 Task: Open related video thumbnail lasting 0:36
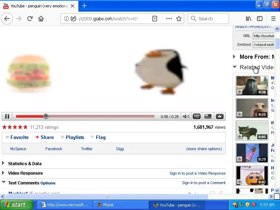point(252,85)
